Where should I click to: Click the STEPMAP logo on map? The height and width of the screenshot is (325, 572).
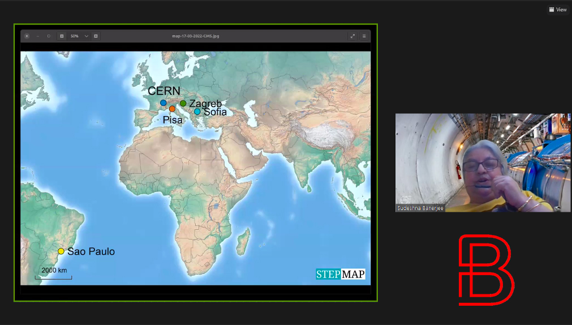point(340,275)
